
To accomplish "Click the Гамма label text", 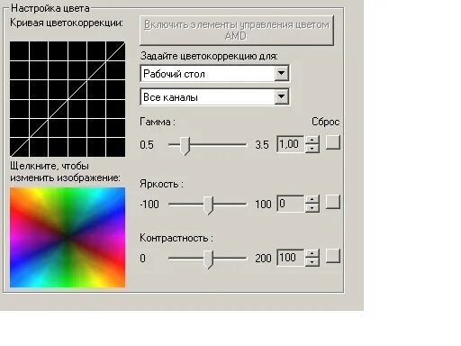I will tap(158, 122).
